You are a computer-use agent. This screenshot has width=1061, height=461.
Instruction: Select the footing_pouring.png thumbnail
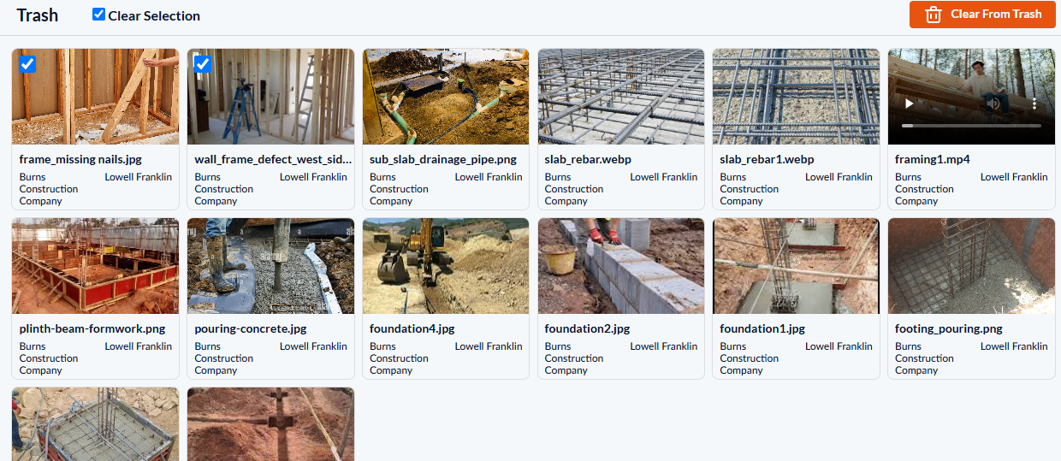971,266
